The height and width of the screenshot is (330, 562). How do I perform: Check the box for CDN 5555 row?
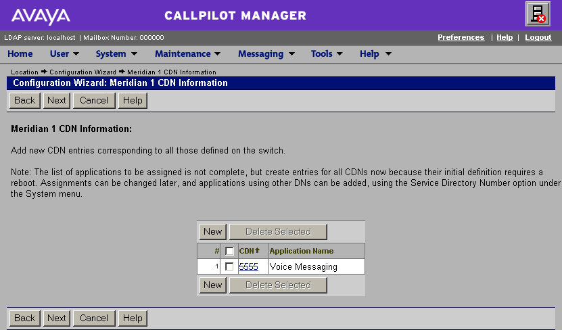(x=229, y=266)
